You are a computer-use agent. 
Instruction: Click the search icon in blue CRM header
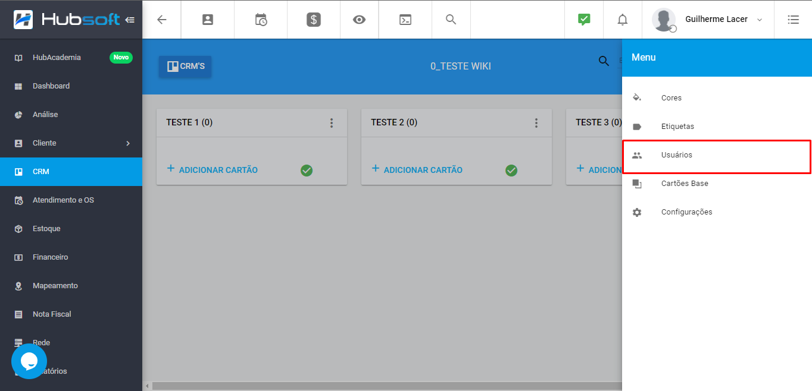click(604, 61)
